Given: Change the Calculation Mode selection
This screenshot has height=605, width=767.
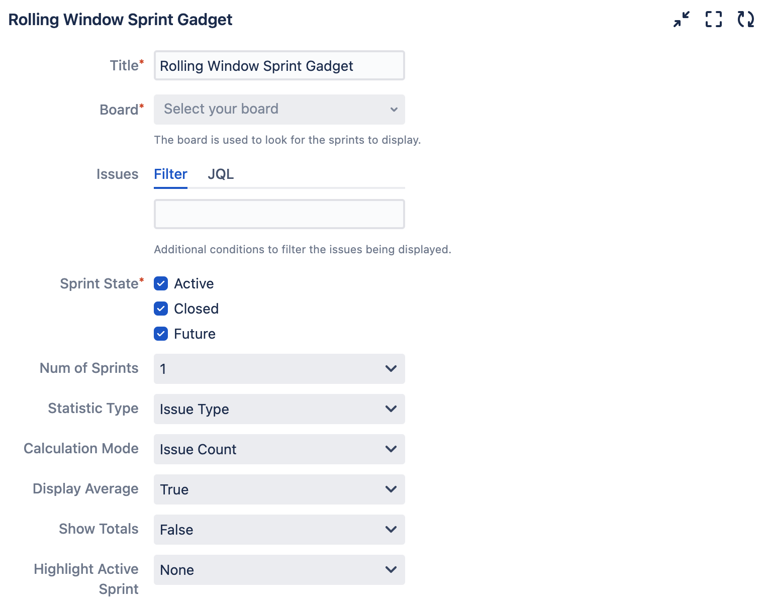Looking at the screenshot, I should coord(279,449).
